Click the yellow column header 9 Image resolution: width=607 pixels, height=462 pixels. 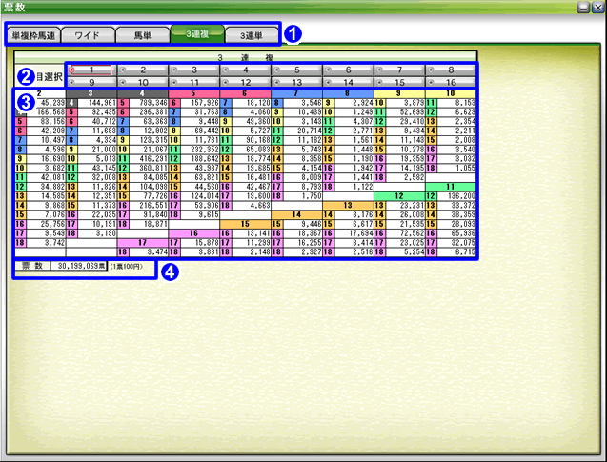pyautogui.click(x=399, y=93)
